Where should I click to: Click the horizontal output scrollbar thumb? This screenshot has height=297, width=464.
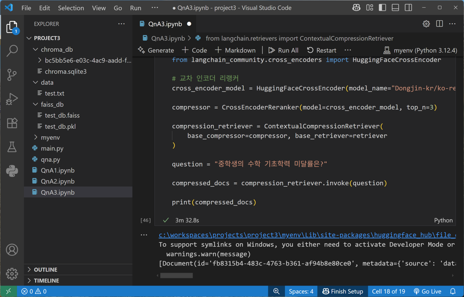pyautogui.click(x=176, y=276)
